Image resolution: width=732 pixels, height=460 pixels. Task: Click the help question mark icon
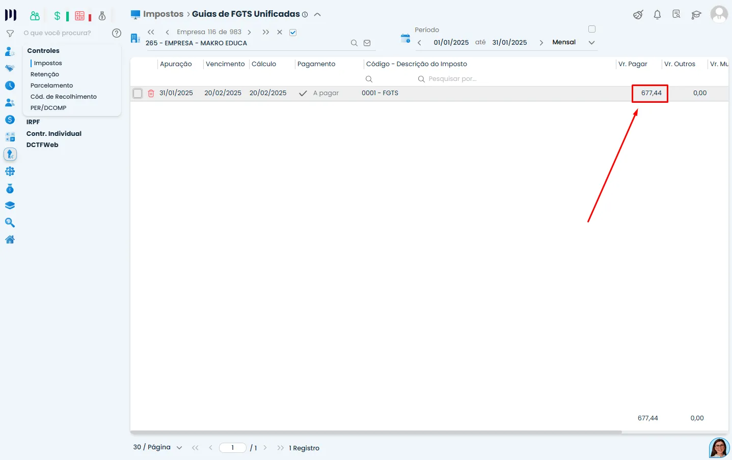117,33
